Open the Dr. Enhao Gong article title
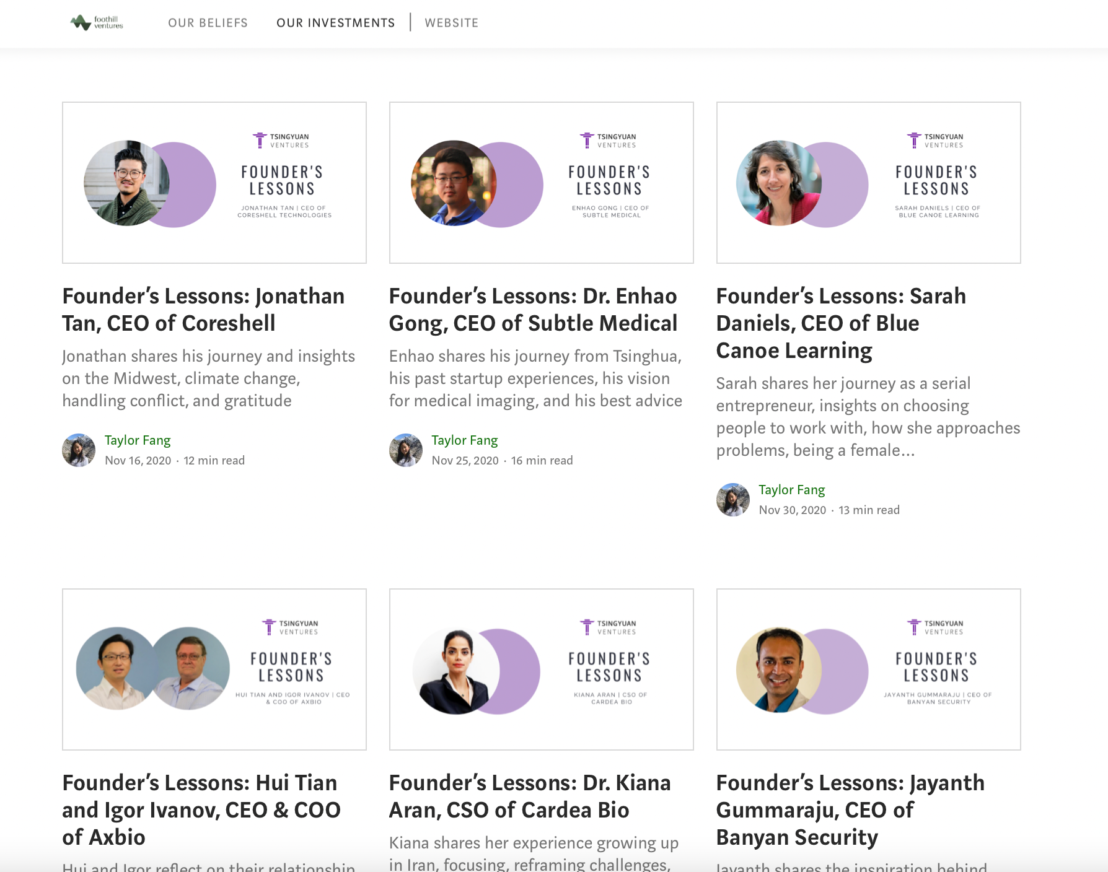1108x872 pixels. tap(533, 310)
